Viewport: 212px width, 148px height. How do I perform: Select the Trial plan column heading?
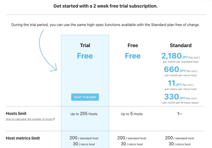(85, 46)
